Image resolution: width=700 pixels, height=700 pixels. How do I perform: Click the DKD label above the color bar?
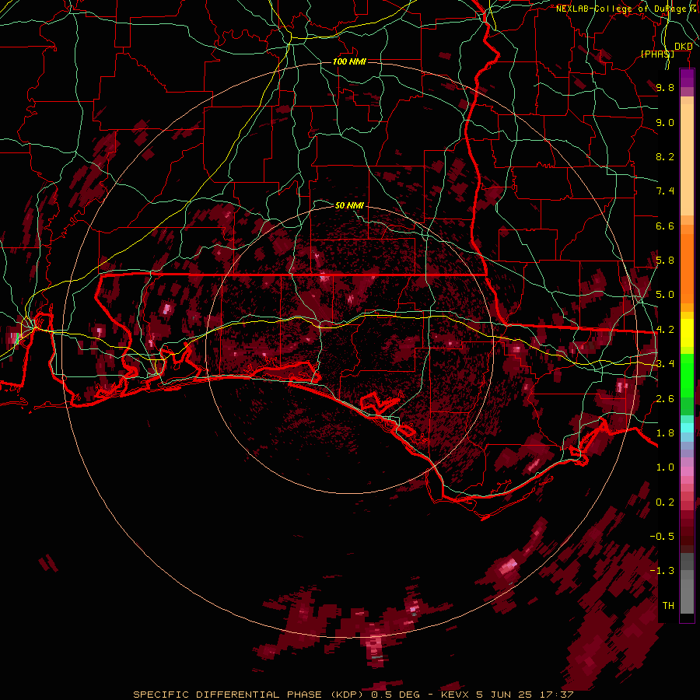pos(684,47)
